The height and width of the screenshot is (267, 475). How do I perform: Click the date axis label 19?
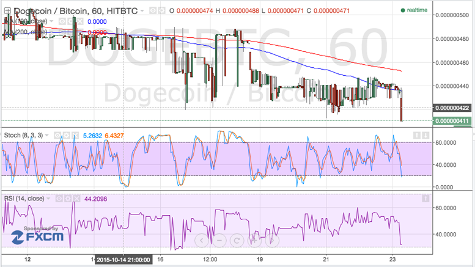coord(260,260)
